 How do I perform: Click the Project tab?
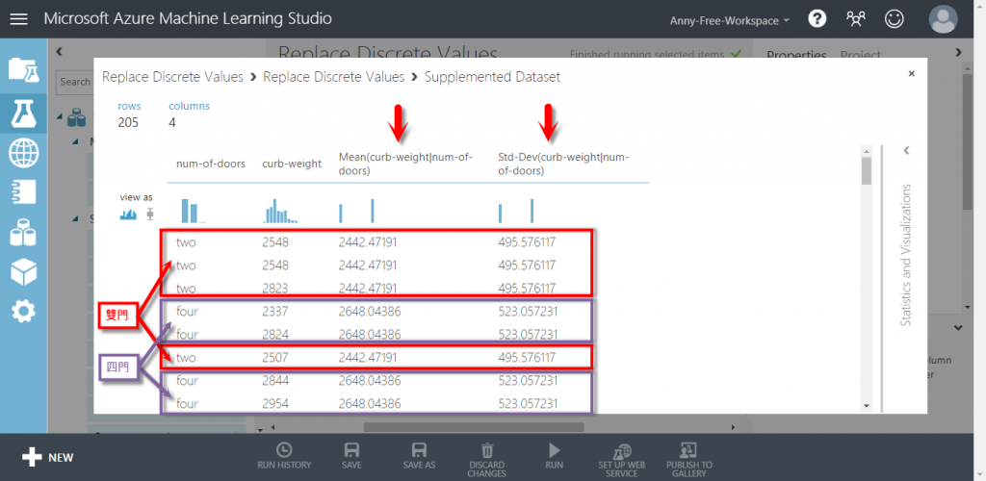[860, 56]
